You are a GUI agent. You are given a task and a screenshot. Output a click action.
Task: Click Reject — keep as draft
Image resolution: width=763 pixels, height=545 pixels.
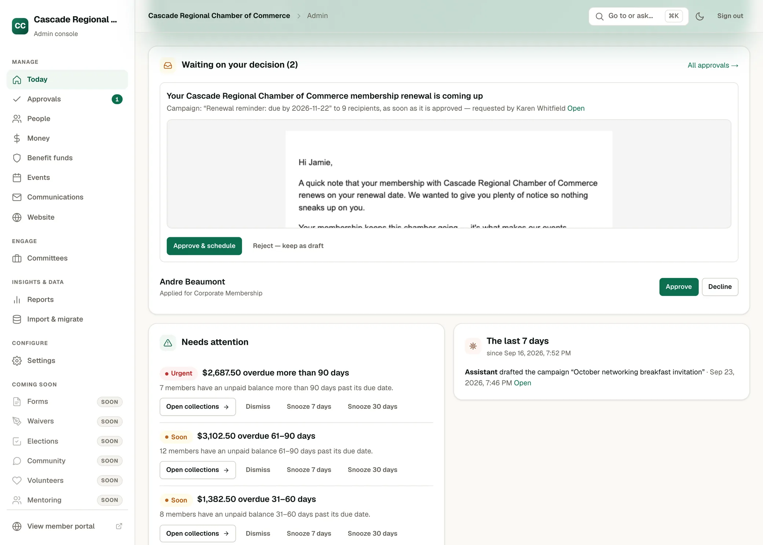pyautogui.click(x=288, y=246)
